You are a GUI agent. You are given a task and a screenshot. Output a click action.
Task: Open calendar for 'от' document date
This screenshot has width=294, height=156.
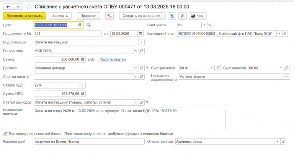(x=140, y=34)
